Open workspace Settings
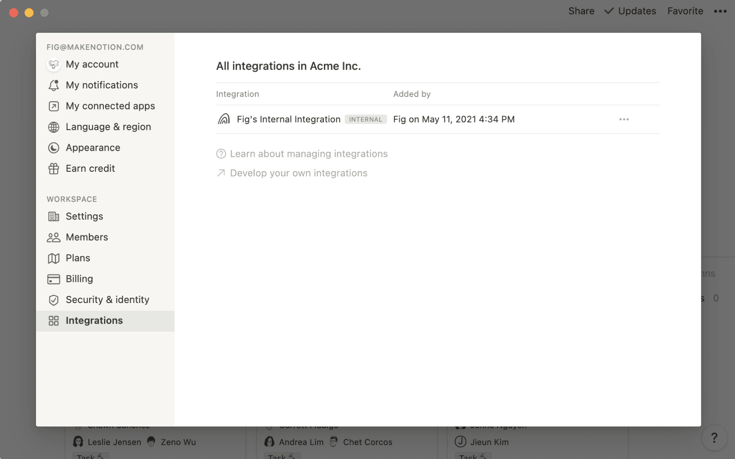This screenshot has width=735, height=459. tap(84, 216)
